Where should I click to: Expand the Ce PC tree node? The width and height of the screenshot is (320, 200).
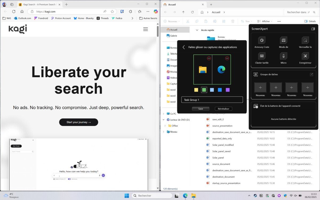(x=163, y=114)
